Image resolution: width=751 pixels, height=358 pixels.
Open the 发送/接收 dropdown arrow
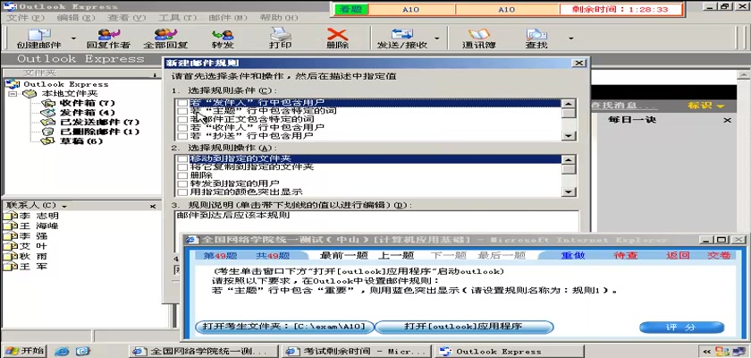click(x=437, y=38)
